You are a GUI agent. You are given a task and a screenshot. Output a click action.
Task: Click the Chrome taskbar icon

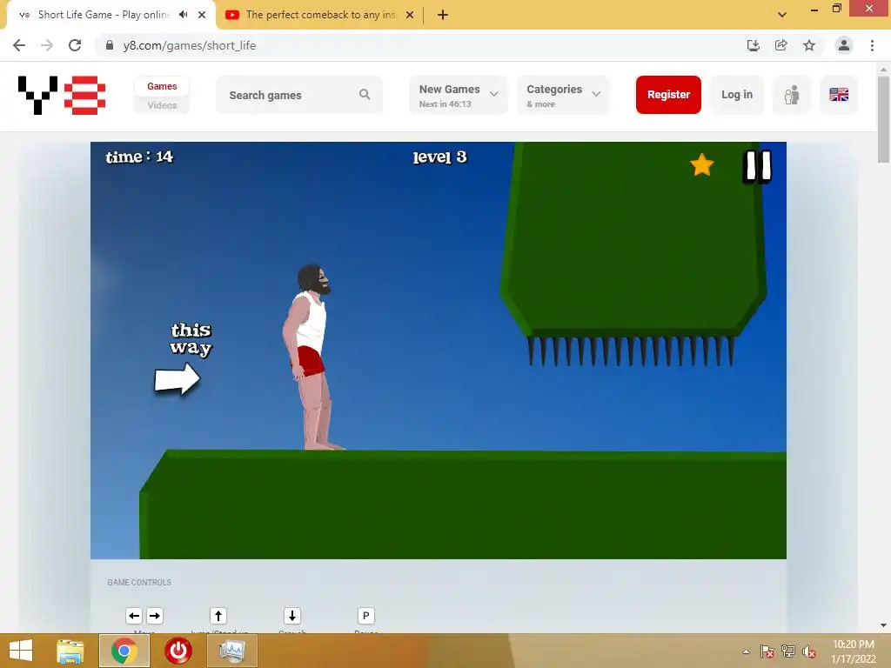pos(124,651)
